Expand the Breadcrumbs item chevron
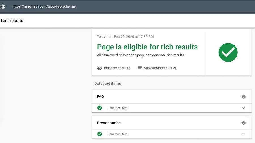This screenshot has height=143, width=255. tap(243, 134)
